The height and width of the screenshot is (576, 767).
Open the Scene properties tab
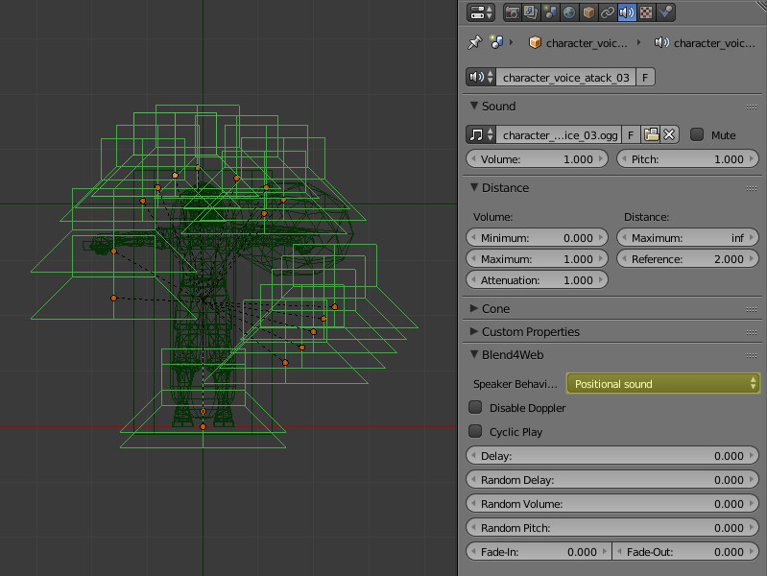click(x=550, y=12)
